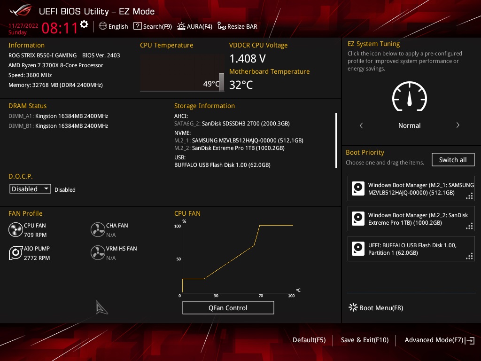Grab drag handle of BUFFALO USB entry
Image resolution: width=481 pixels, height=361 pixels.
tap(469, 256)
